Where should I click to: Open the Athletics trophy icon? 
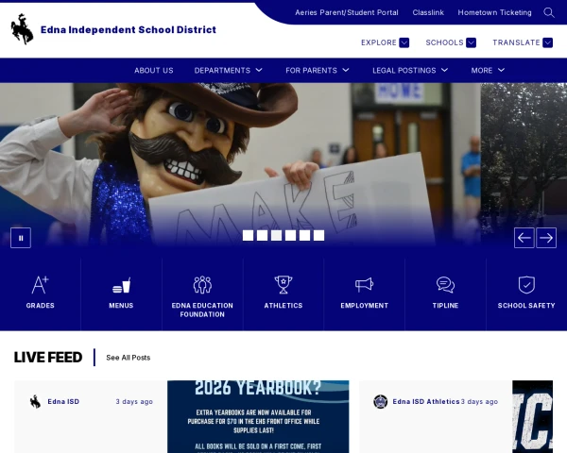[x=283, y=285]
